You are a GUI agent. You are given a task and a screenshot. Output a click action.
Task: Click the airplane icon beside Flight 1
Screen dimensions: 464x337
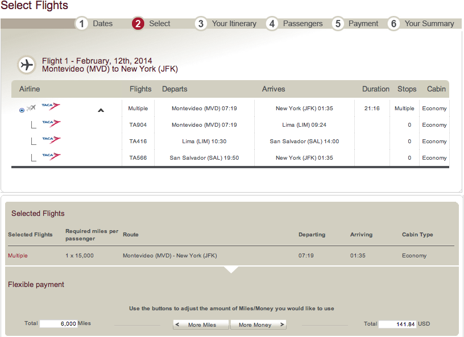[26, 65]
